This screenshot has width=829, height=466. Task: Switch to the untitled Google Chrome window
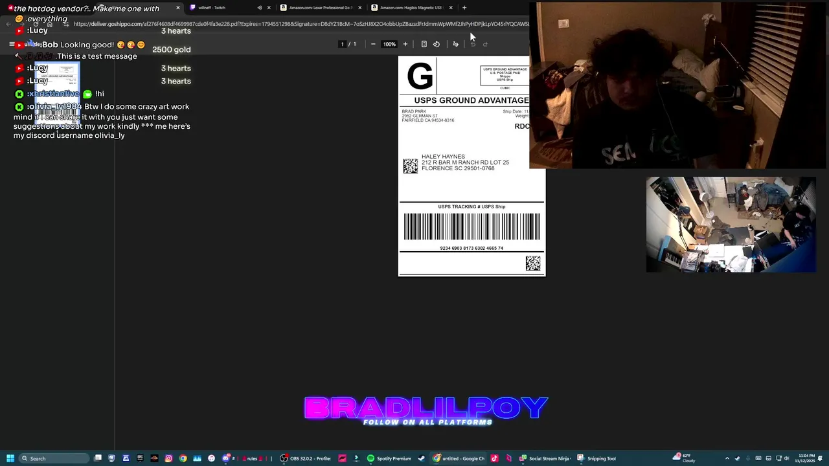[459, 458]
